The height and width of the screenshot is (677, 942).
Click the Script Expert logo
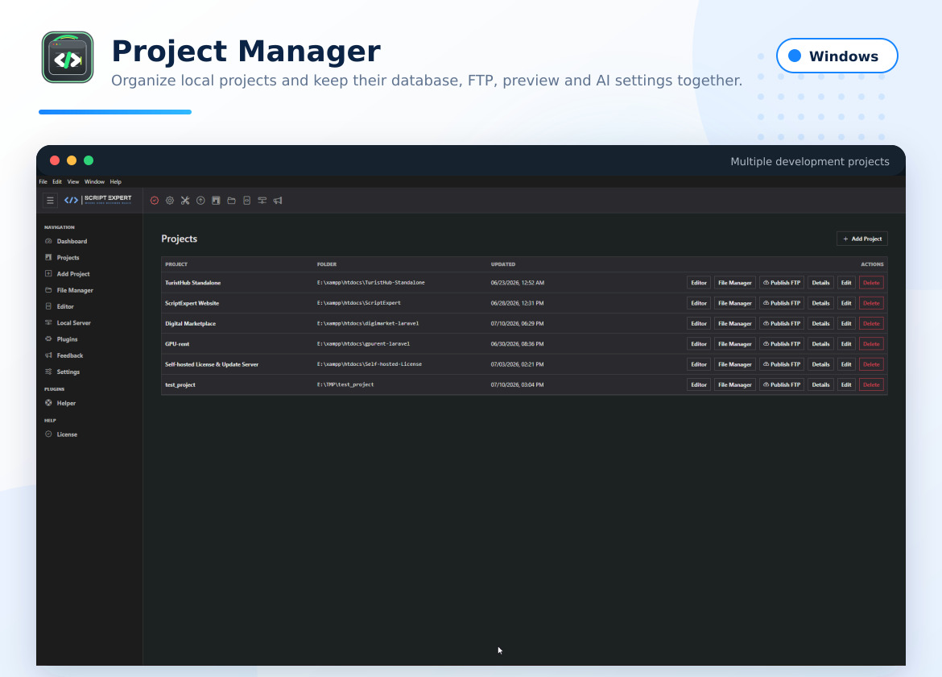pos(98,200)
